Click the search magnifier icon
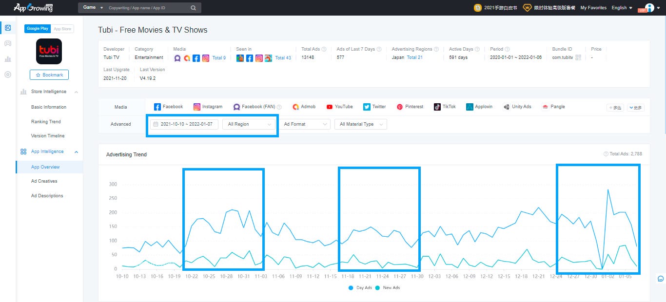 (194, 8)
